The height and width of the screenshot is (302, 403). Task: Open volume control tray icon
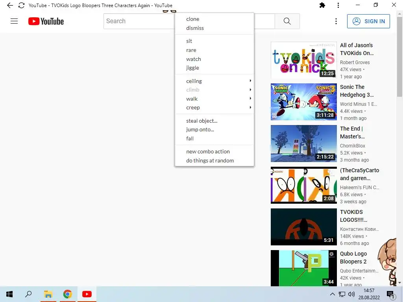[351, 294]
